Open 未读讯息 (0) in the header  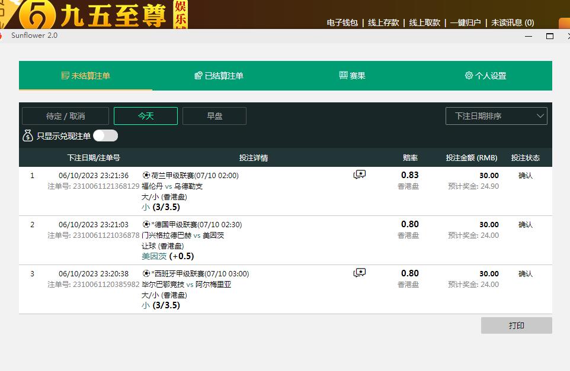tap(512, 22)
